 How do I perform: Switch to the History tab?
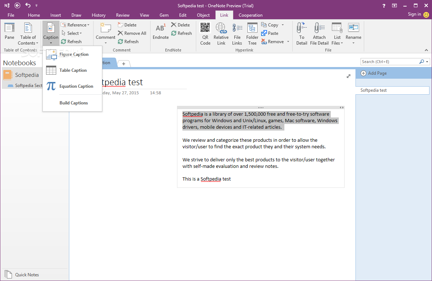tap(99, 15)
